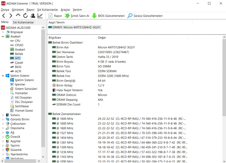
Task: Select the DRAM Stepping row
Action: (x=118, y=100)
